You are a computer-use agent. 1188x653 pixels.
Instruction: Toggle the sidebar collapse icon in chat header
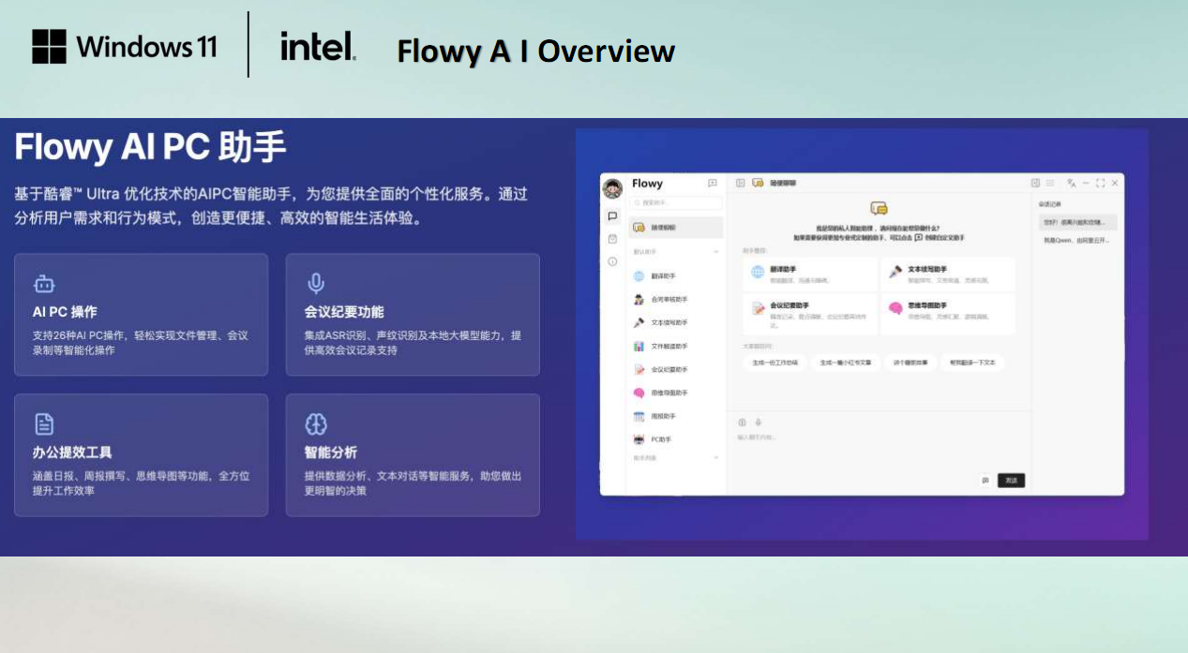click(740, 184)
